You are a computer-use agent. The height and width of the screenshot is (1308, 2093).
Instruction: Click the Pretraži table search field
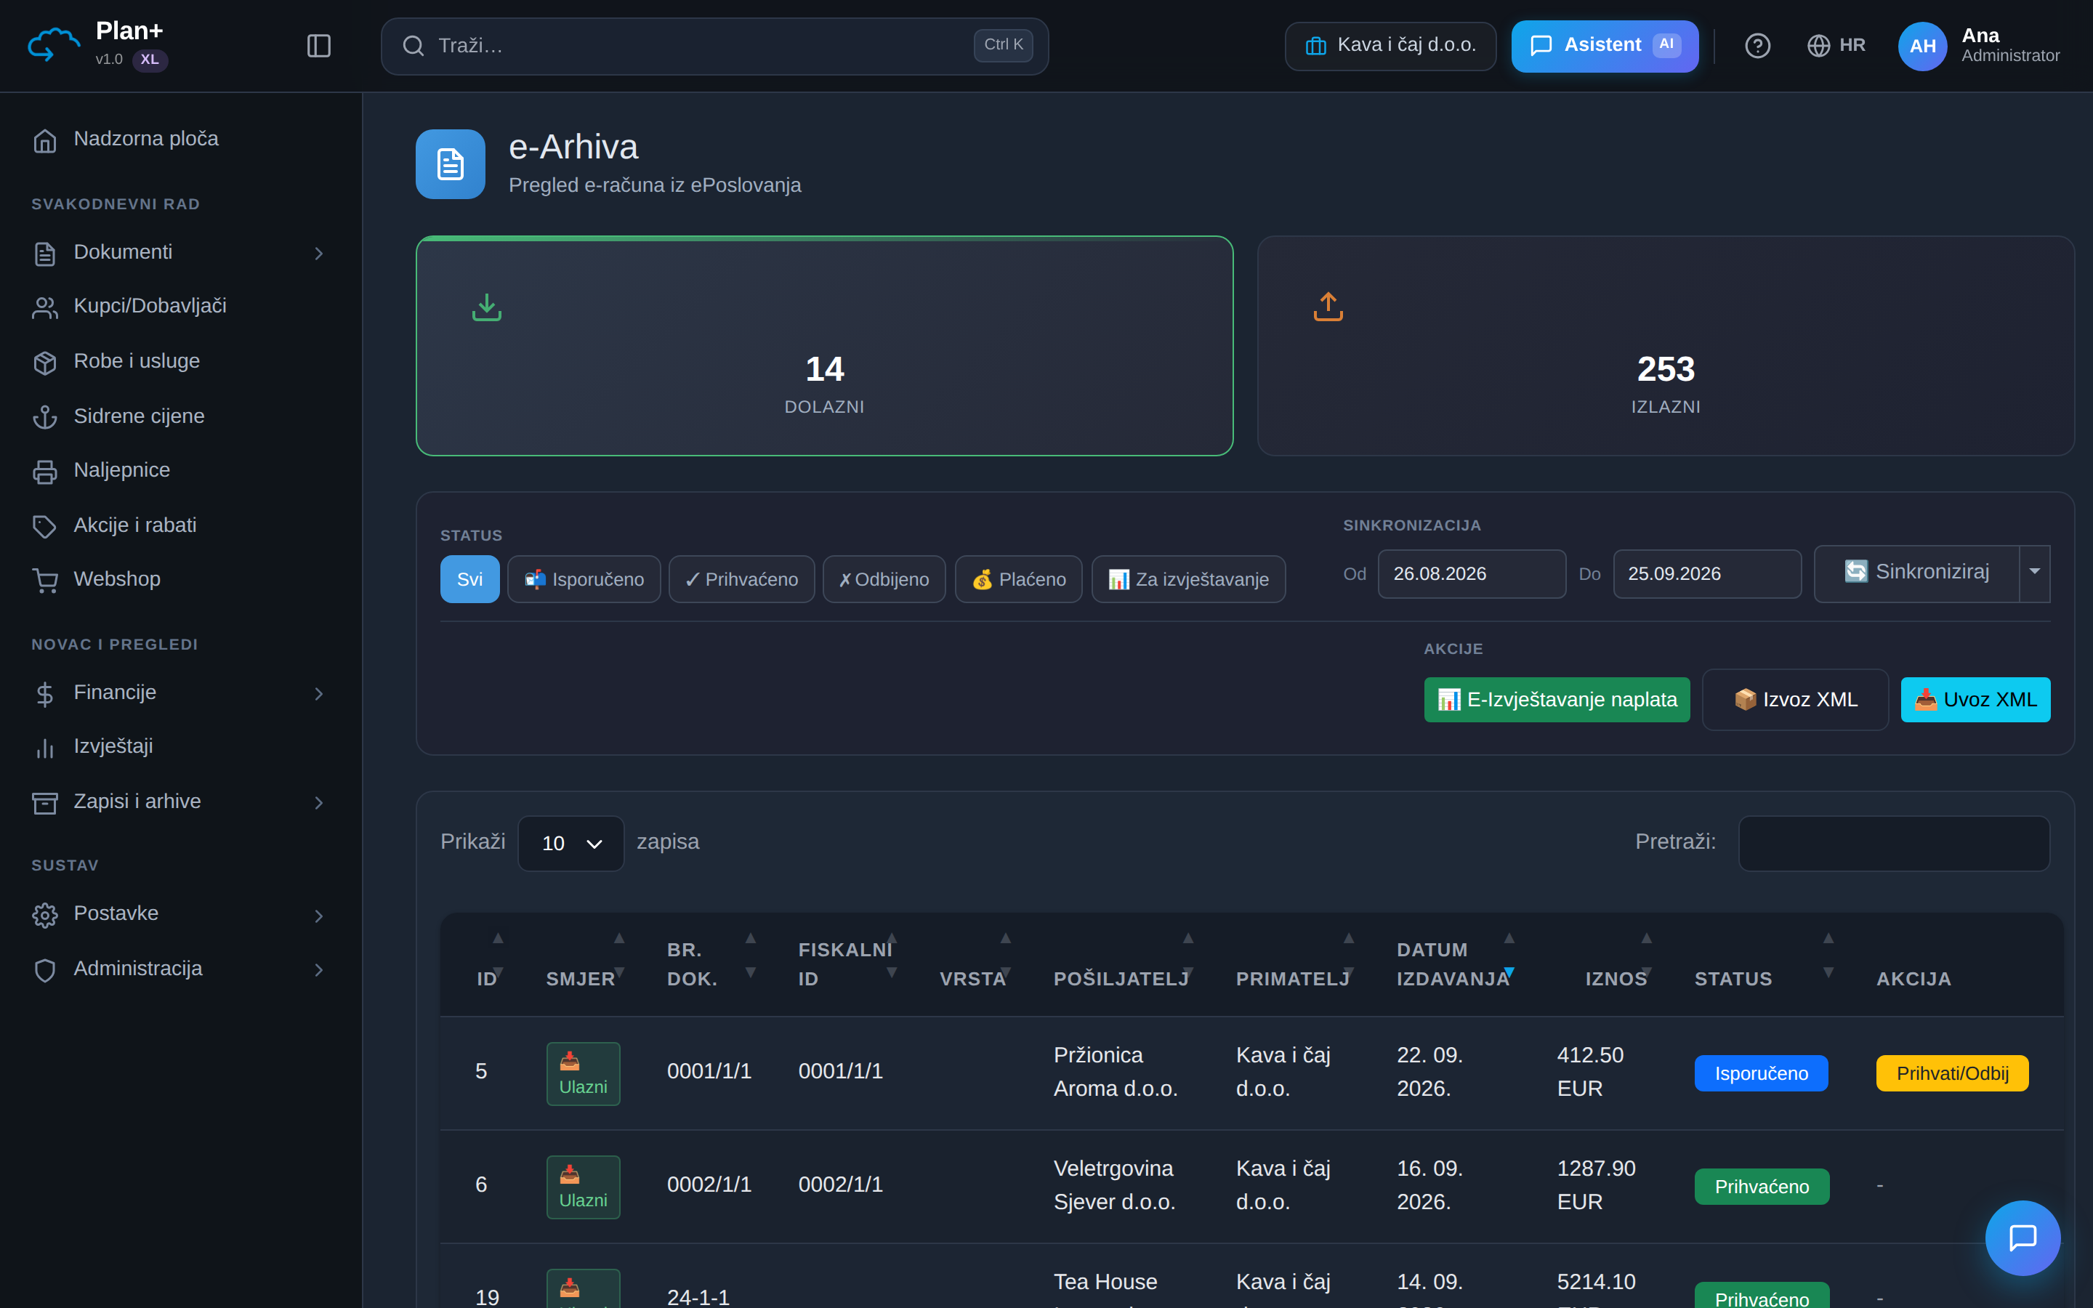coord(1894,843)
